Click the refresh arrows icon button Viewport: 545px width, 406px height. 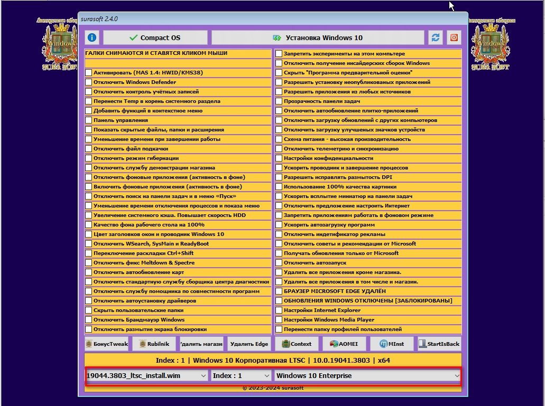436,37
